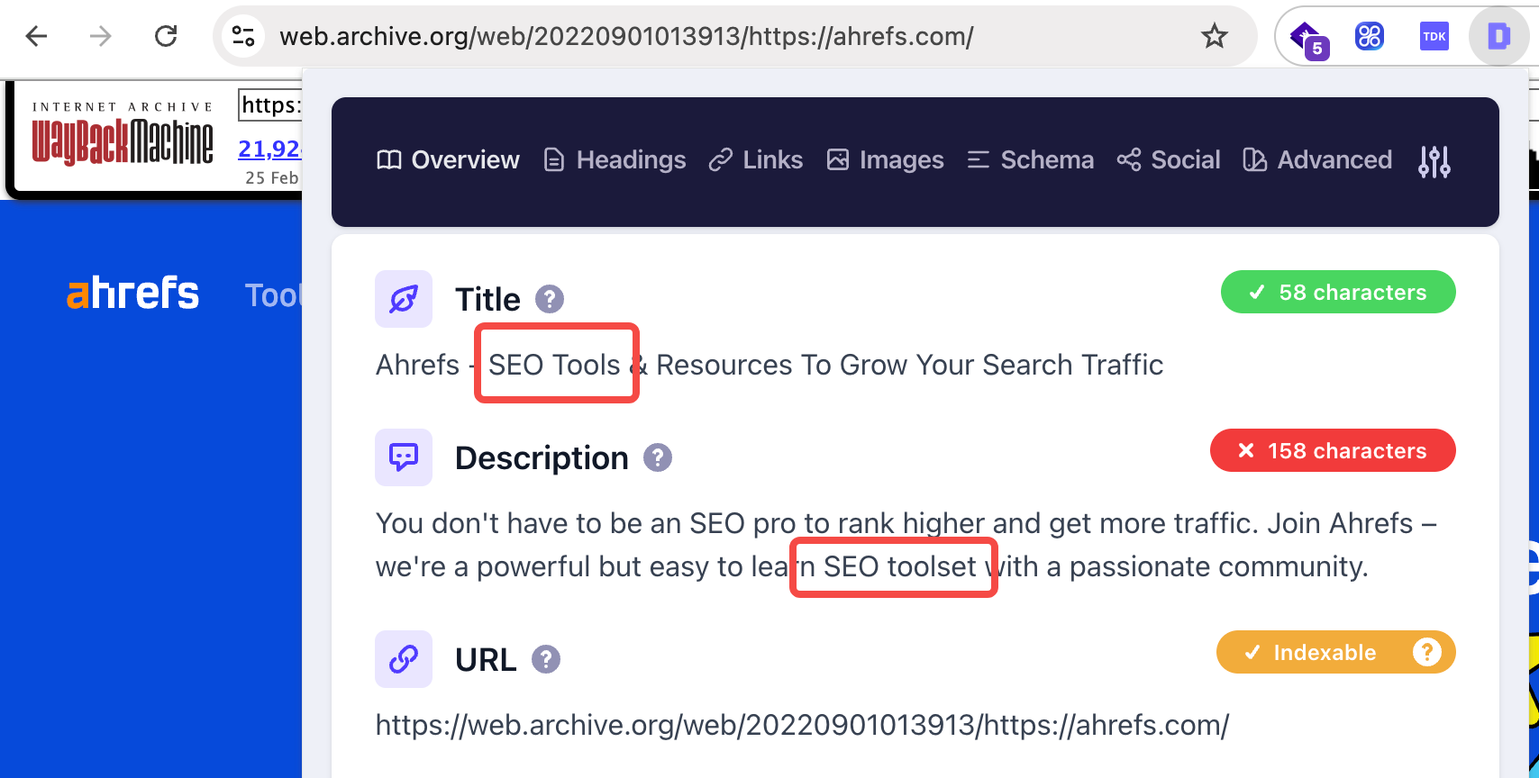Show help for Description
This screenshot has height=778, width=1539.
click(658, 457)
